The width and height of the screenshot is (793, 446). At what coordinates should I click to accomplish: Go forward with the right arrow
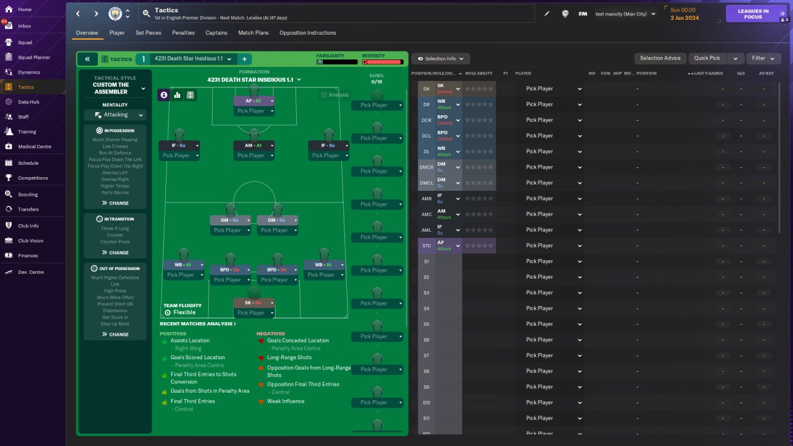pyautogui.click(x=96, y=13)
